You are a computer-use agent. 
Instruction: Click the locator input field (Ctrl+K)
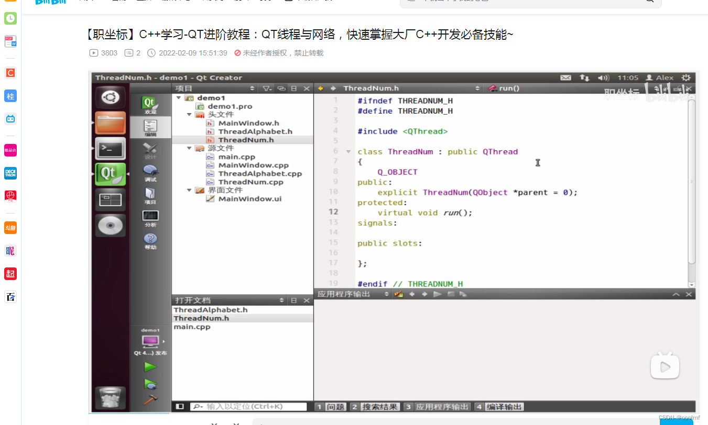click(249, 407)
